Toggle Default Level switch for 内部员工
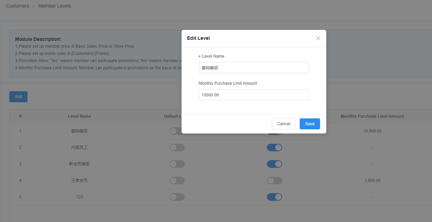Screen dimensions: 432x222 [x=177, y=148]
